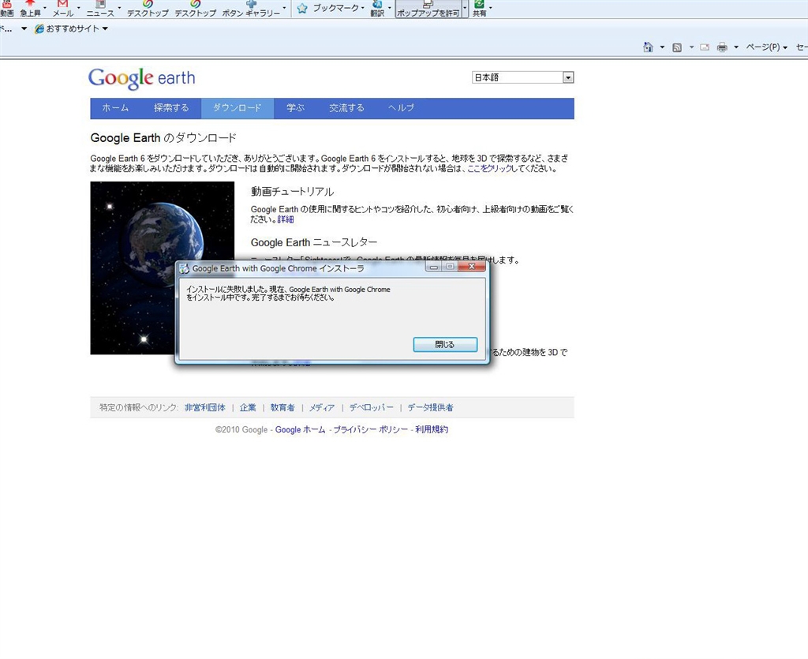
Task: Expand the RSS feeds dropdown arrow
Action: [691, 47]
